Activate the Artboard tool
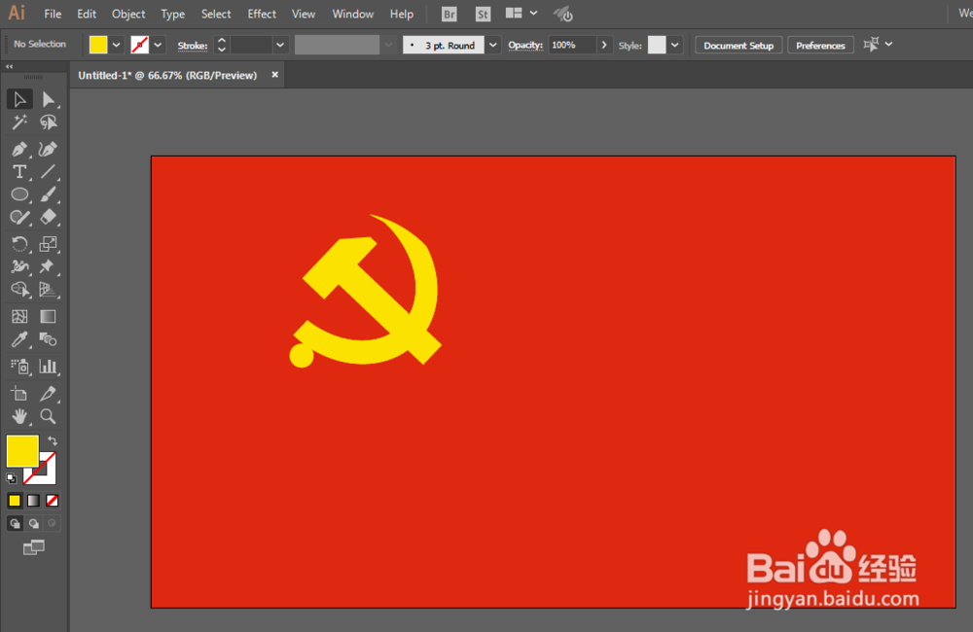This screenshot has width=973, height=632. point(19,393)
